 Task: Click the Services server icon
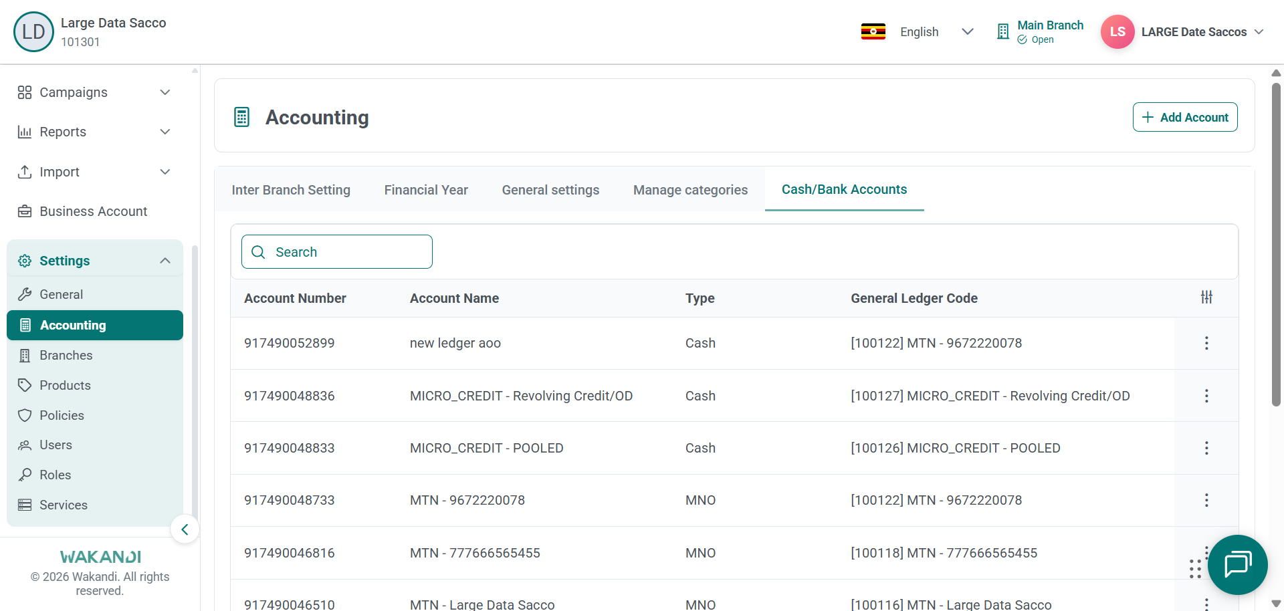[x=25, y=505]
